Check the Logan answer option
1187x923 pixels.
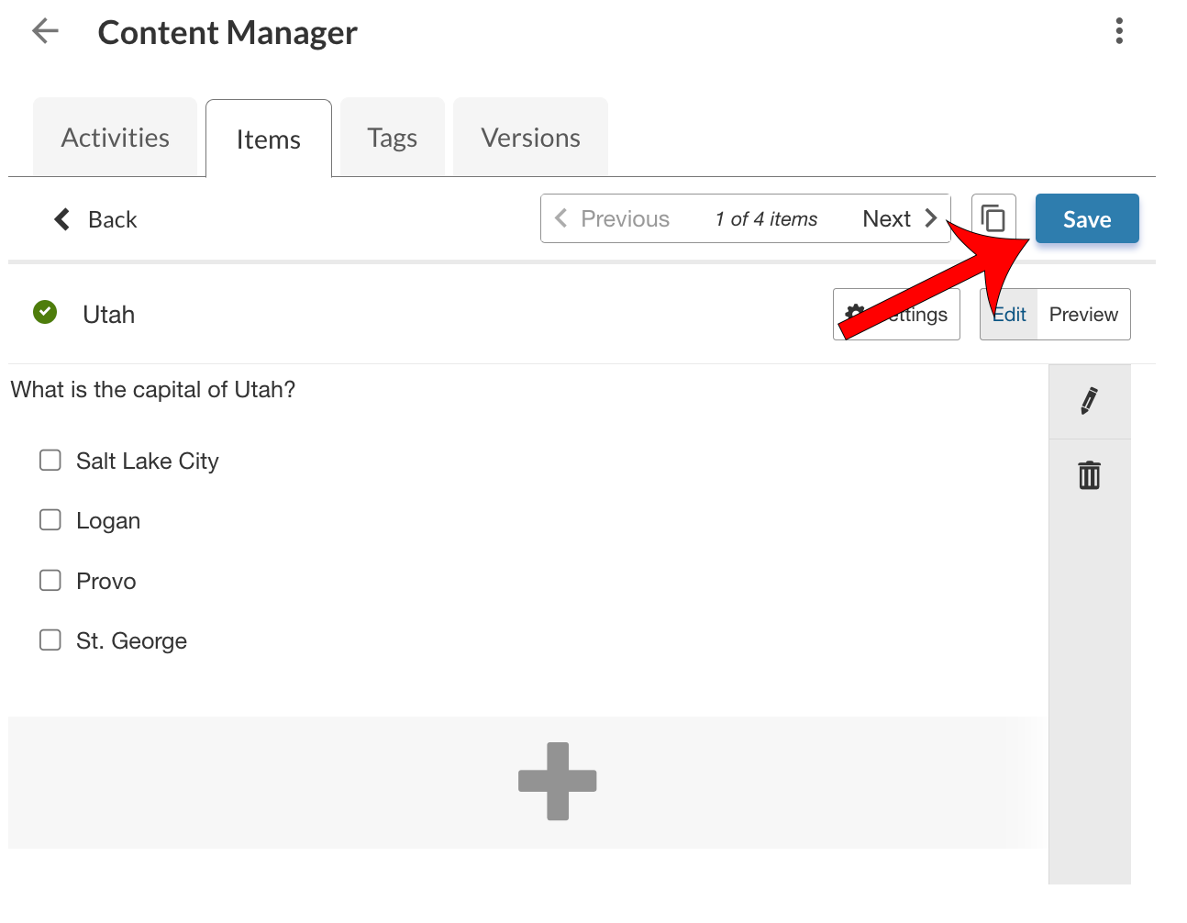(x=50, y=520)
